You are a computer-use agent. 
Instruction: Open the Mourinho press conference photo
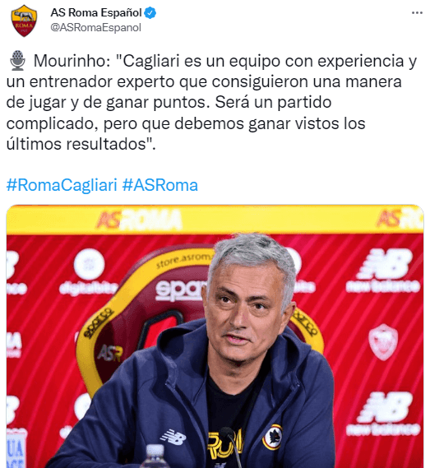[215, 336]
